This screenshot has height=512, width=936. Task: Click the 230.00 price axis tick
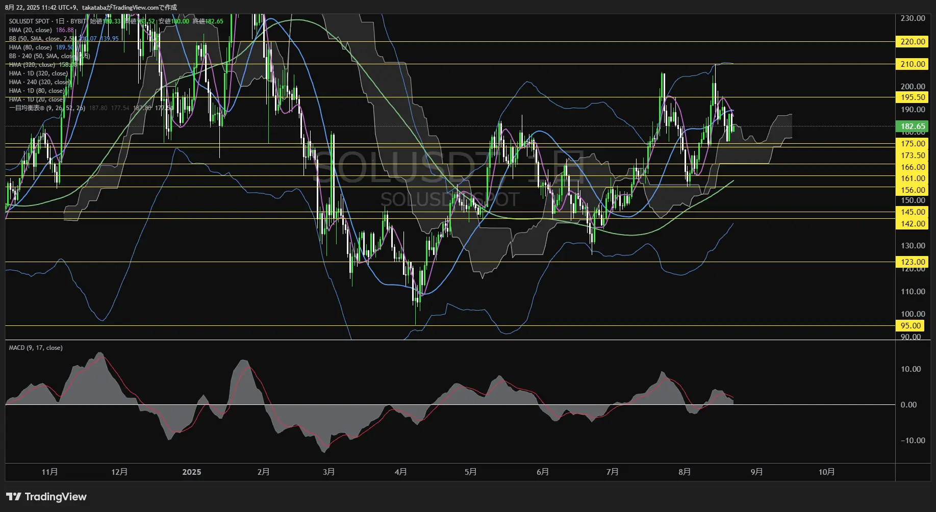(913, 18)
